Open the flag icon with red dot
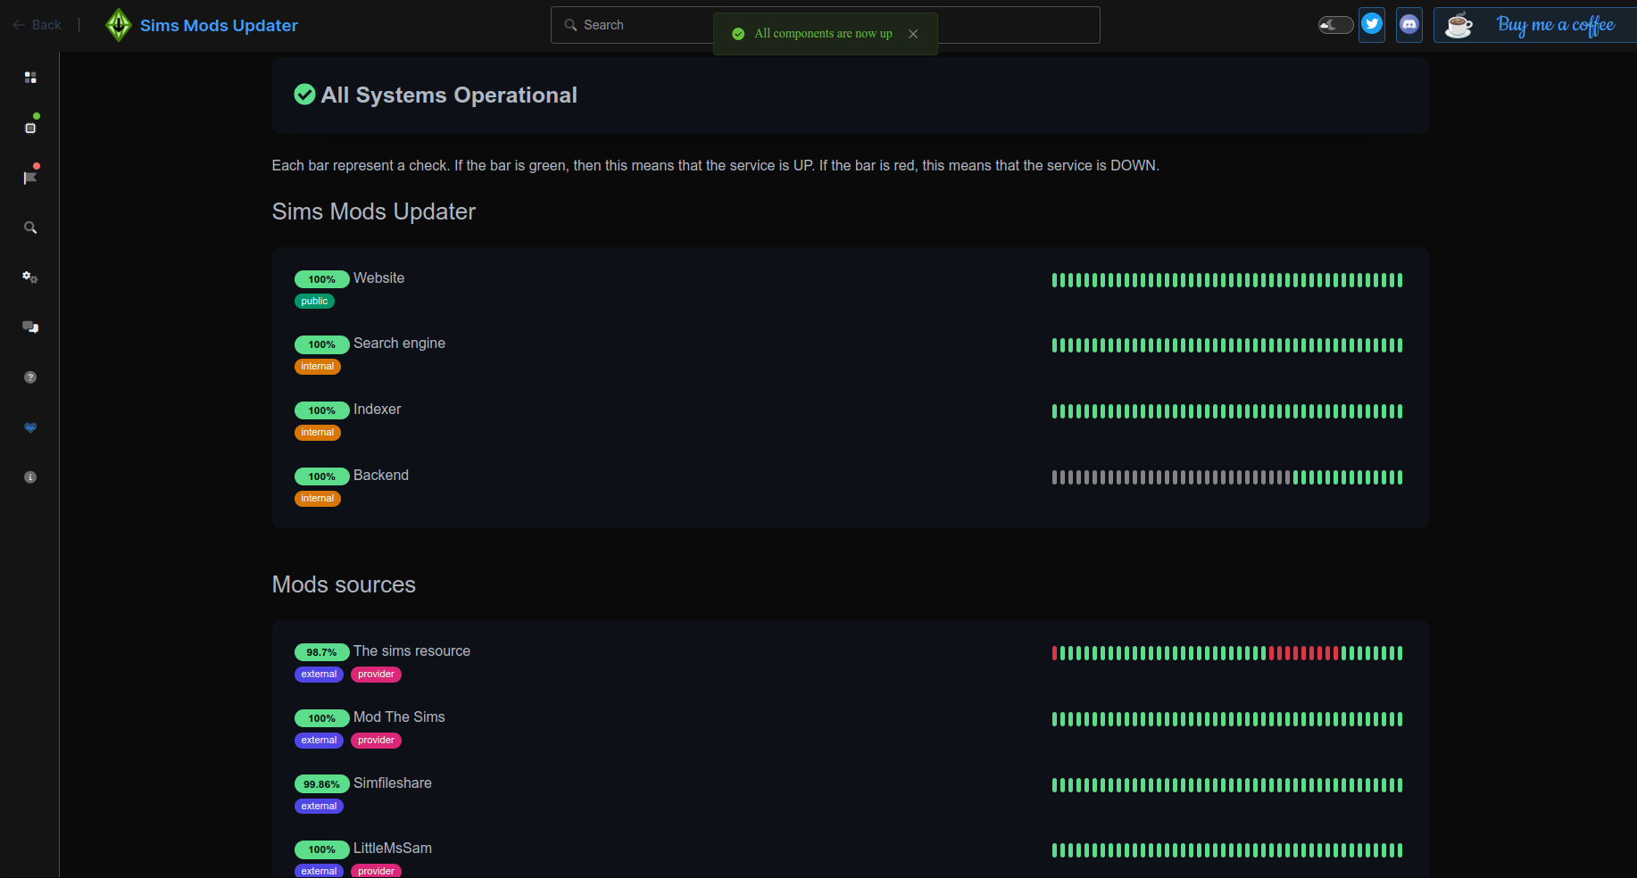Viewport: 1637px width, 878px height. click(x=30, y=178)
